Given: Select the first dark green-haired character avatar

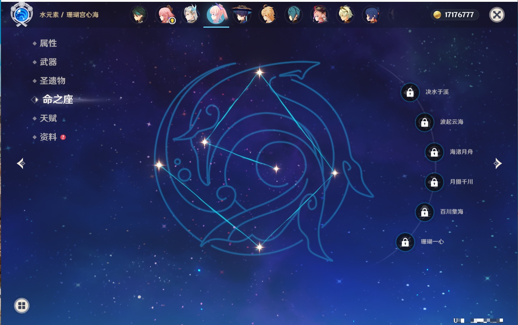Looking at the screenshot, I should (x=139, y=15).
